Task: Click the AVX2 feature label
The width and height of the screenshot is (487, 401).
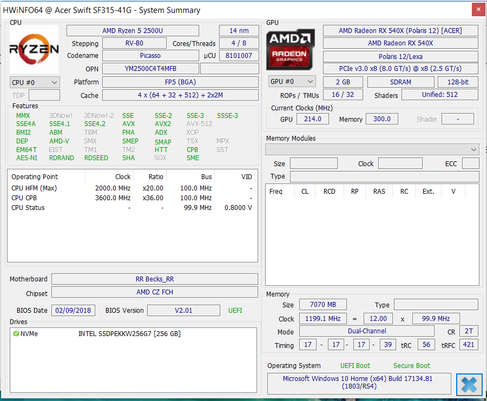Action: 163,124
